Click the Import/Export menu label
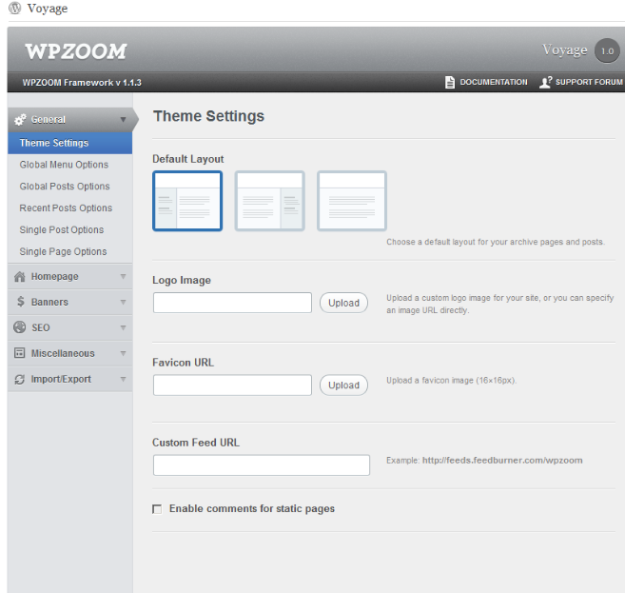625x593 pixels. point(61,379)
